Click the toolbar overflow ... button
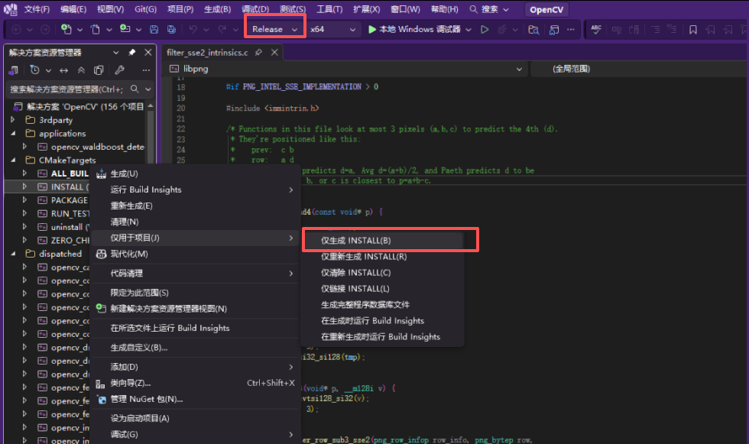Screen dimensions: 749x444 pyautogui.click(x=569, y=28)
